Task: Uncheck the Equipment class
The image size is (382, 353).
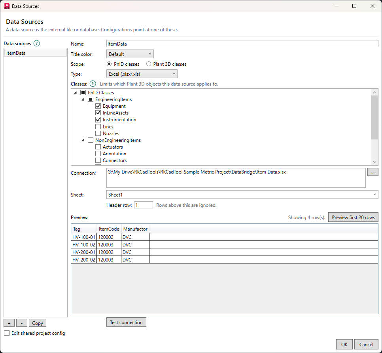Action: 98,106
